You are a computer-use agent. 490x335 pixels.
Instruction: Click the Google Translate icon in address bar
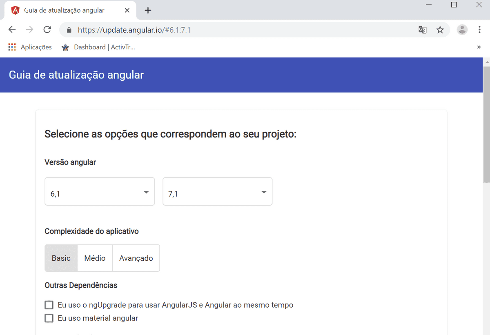[422, 29]
